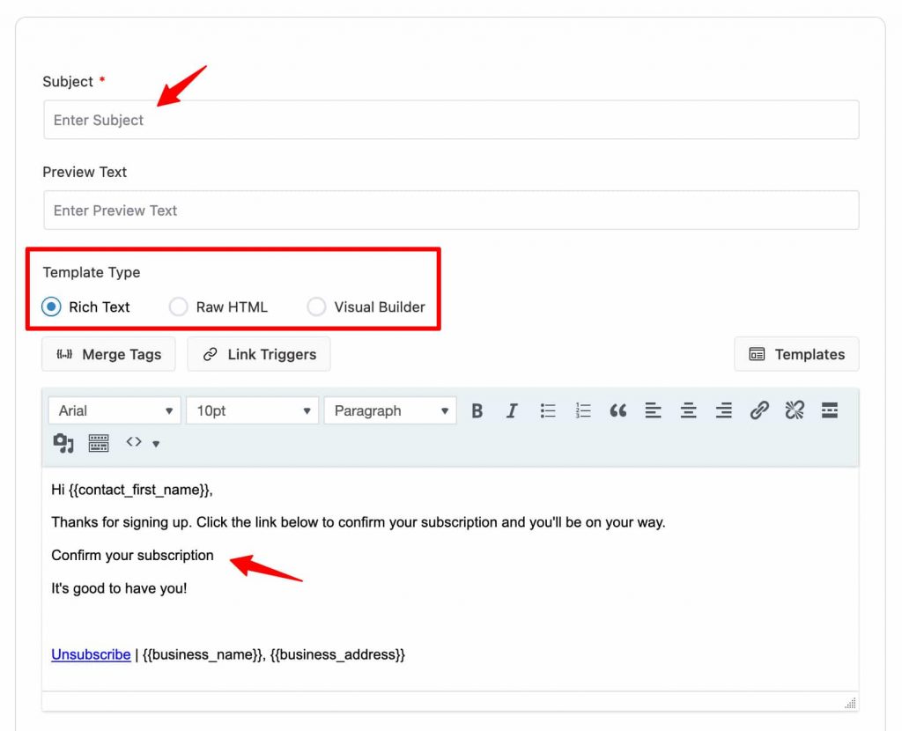Click the angle brackets code icon
The width and height of the screenshot is (902, 731).
click(x=134, y=442)
